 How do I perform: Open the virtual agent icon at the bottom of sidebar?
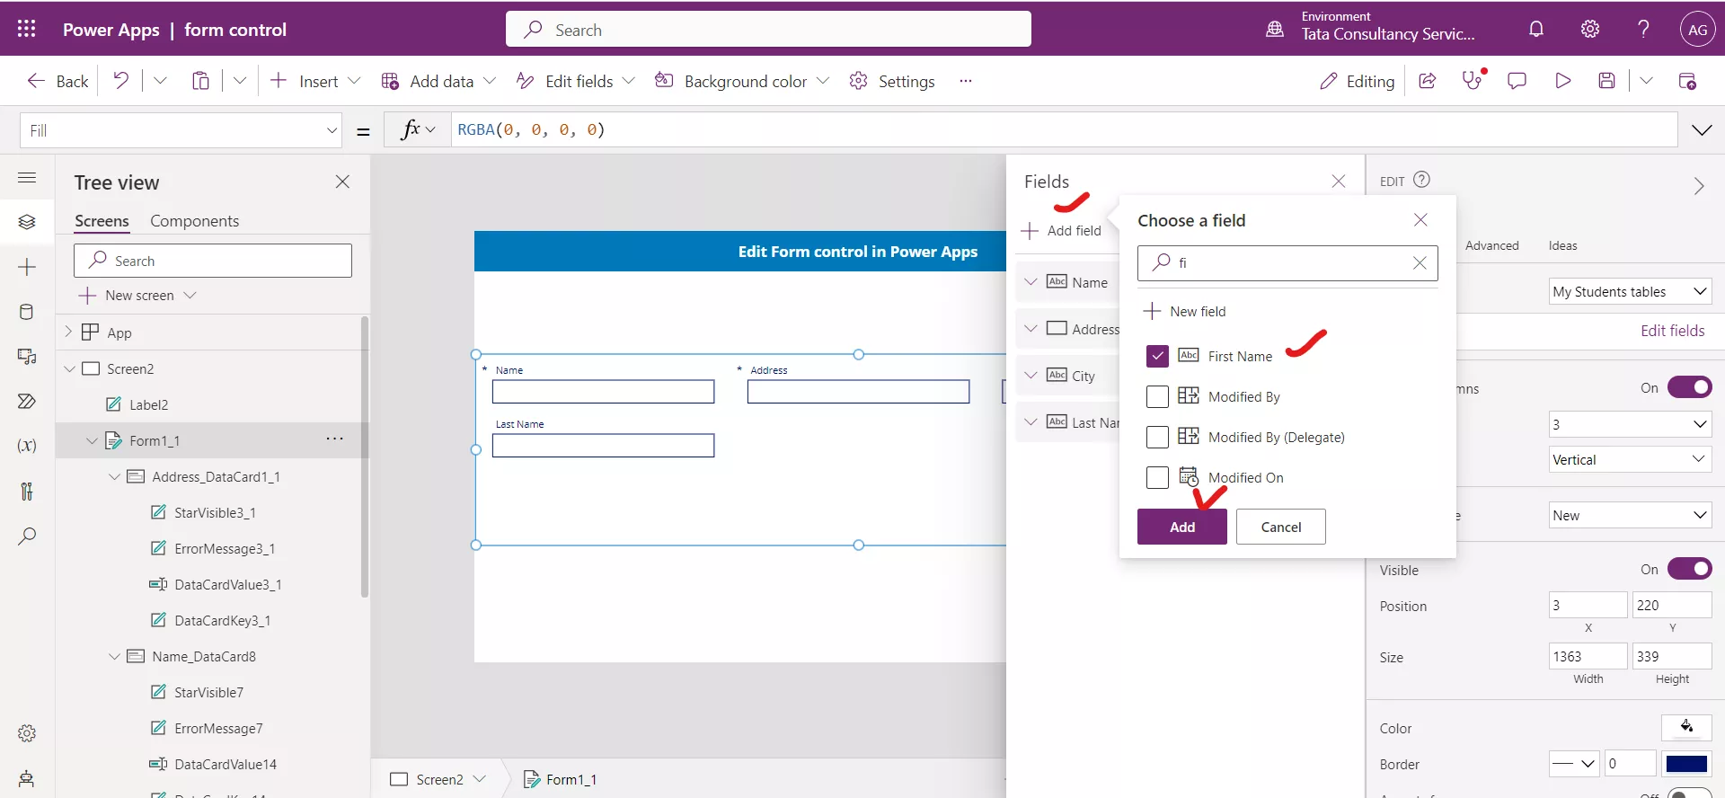pyautogui.click(x=27, y=778)
